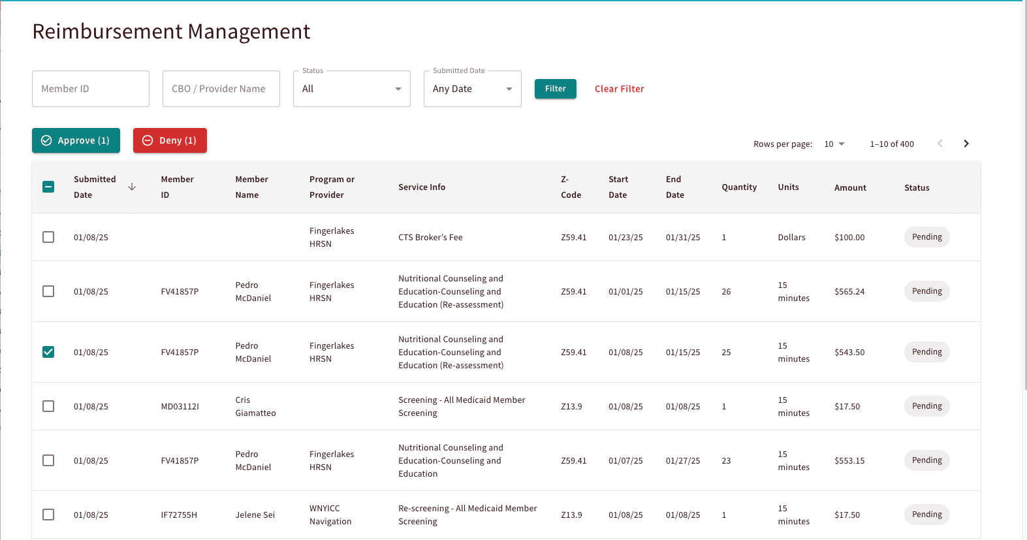Click the Status column header
This screenshot has width=1027, height=540.
[917, 187]
